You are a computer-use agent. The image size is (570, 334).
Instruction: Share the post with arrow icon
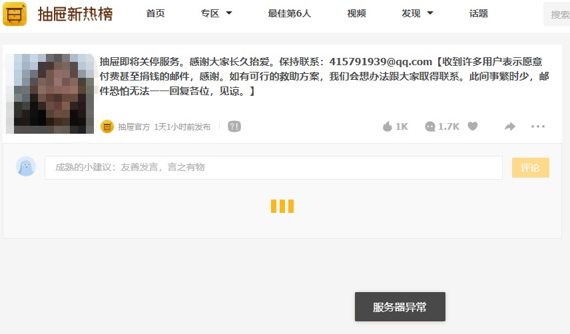[x=510, y=126]
